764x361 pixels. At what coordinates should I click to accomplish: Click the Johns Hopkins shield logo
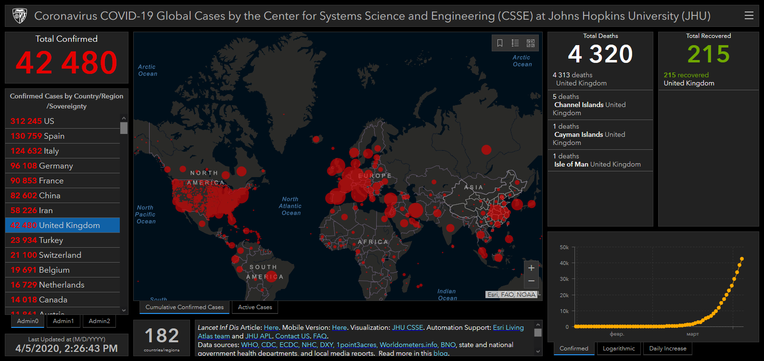point(20,16)
